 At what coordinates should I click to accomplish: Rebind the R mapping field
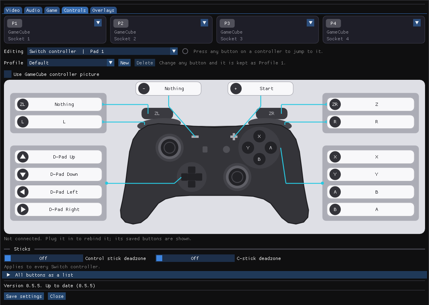click(370, 122)
